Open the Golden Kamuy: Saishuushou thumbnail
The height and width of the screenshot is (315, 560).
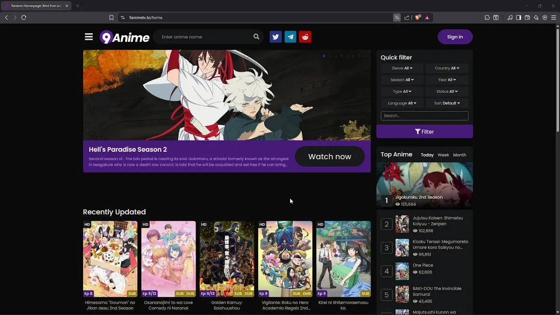click(x=227, y=259)
